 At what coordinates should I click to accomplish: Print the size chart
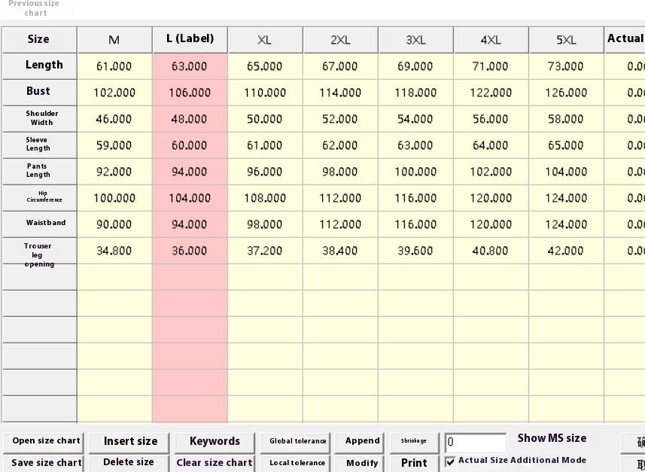pos(413,462)
